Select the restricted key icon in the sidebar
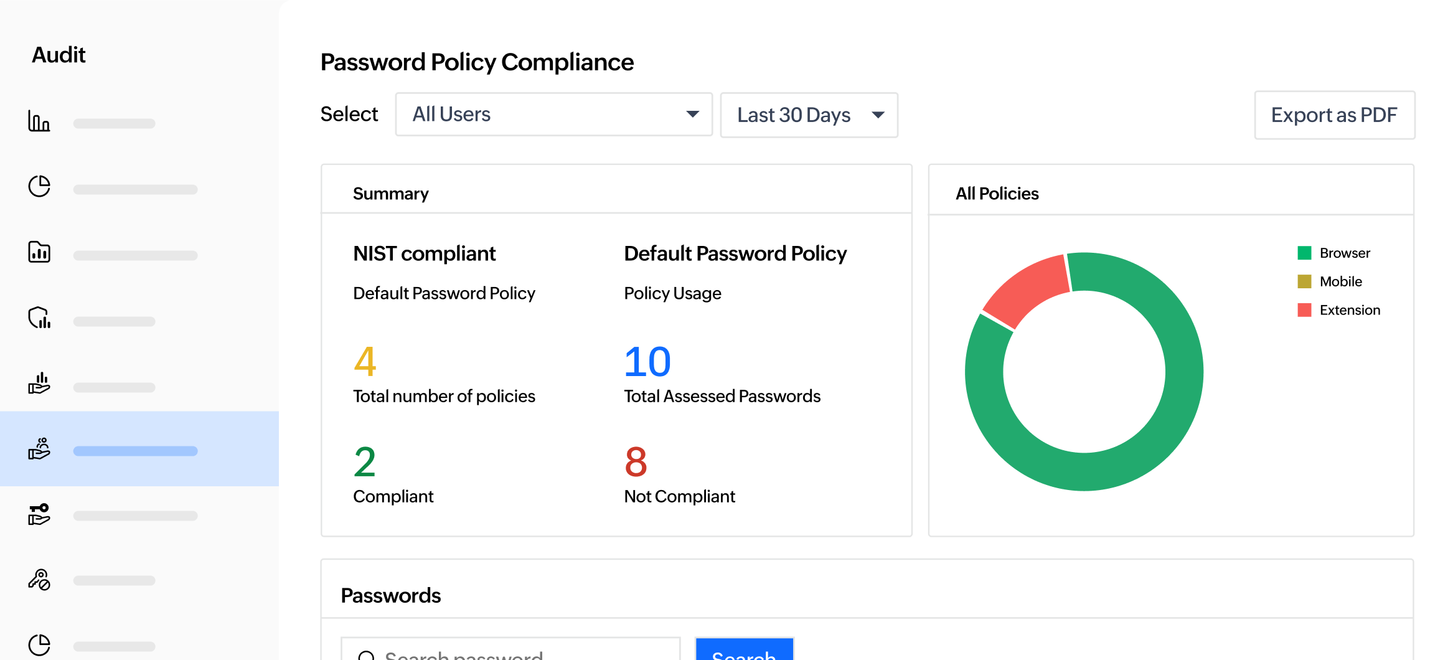 pyautogui.click(x=39, y=580)
